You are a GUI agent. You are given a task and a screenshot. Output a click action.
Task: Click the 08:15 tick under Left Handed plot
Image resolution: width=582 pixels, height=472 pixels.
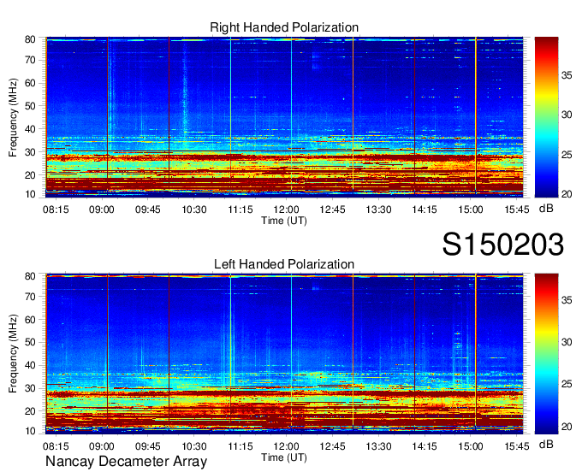click(56, 446)
